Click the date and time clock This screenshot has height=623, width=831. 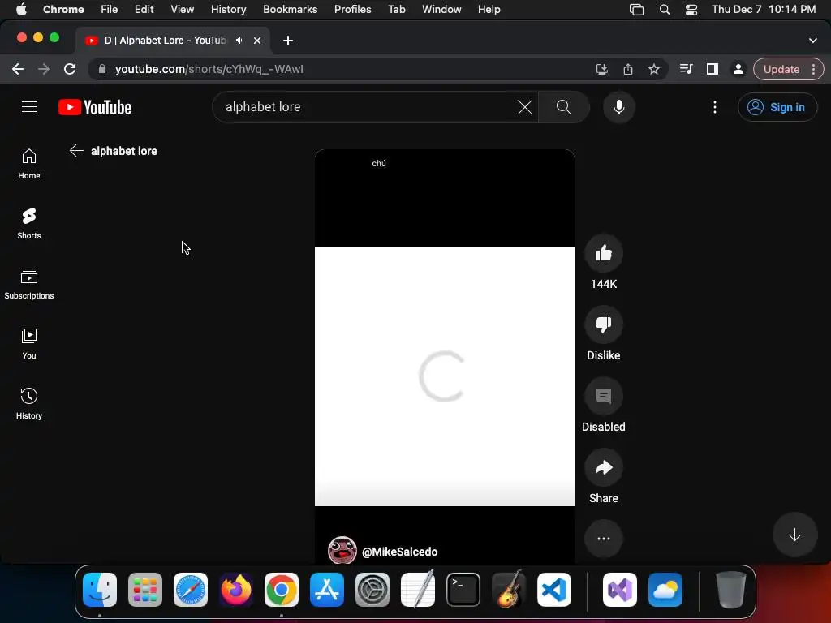click(764, 10)
